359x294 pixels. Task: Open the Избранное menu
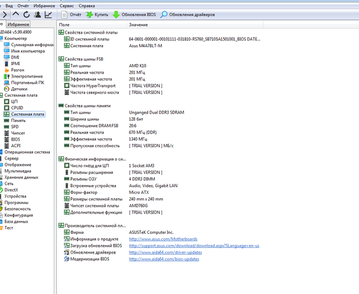coord(44,6)
